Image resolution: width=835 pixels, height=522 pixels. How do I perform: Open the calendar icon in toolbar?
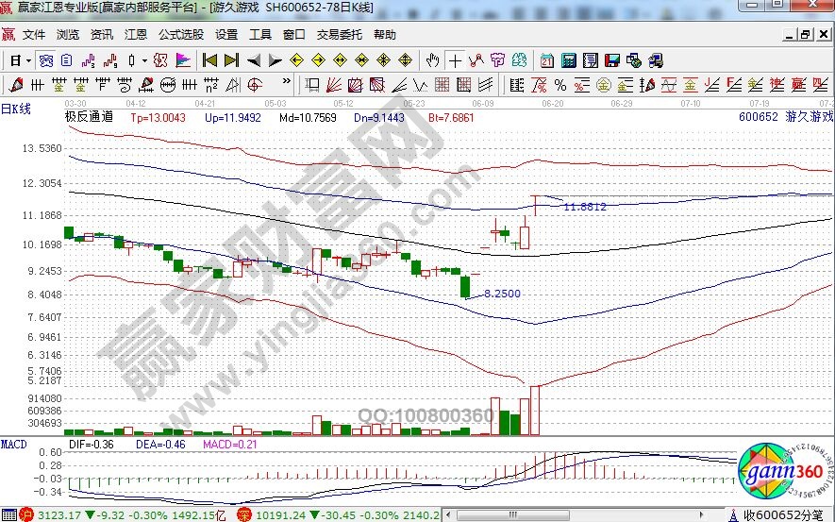[547, 60]
